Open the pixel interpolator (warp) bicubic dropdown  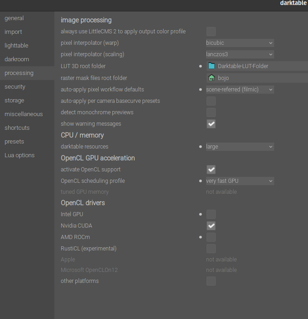(x=240, y=43)
